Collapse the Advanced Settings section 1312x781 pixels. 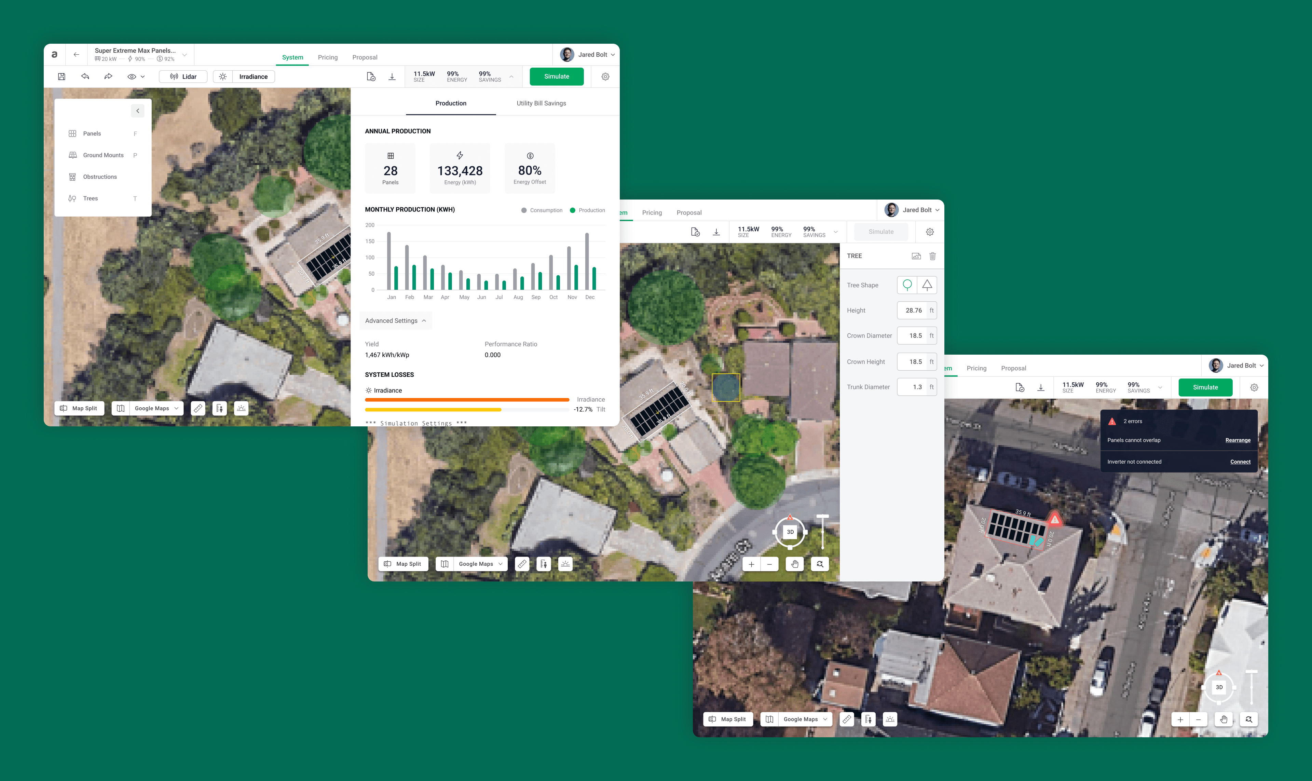pos(396,320)
